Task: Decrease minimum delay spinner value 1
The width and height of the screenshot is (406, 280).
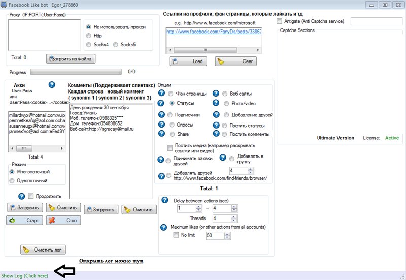Action: pos(199,210)
